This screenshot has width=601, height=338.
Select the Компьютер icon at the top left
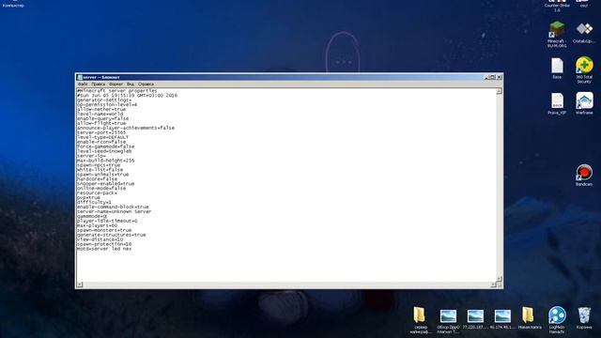pos(13,4)
